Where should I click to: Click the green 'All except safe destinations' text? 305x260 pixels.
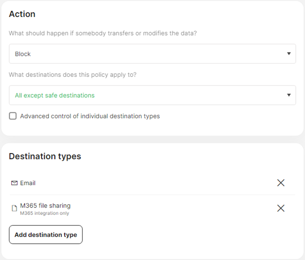tap(55, 95)
